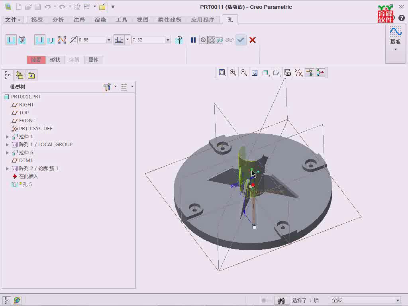Image resolution: width=408 pixels, height=306 pixels.
Task: Choose the predefined rectangle hole profile
Action: point(39,40)
